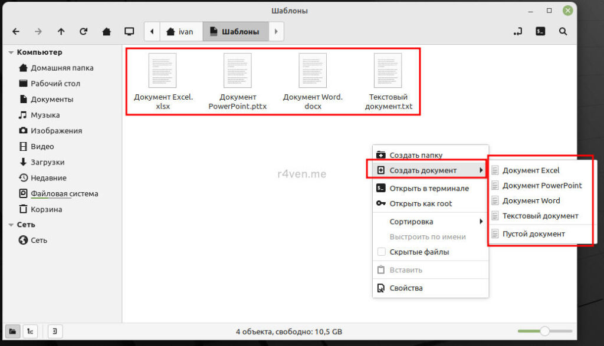
Task: Go up to parent folder
Action: click(61, 31)
